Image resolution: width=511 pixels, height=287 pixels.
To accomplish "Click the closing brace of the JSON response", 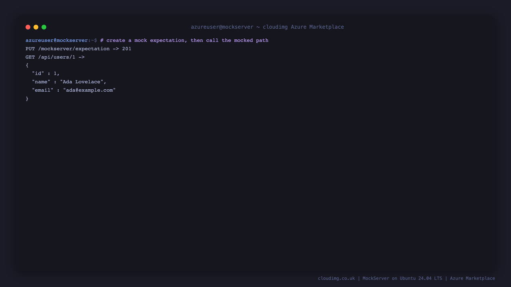I will point(27,98).
